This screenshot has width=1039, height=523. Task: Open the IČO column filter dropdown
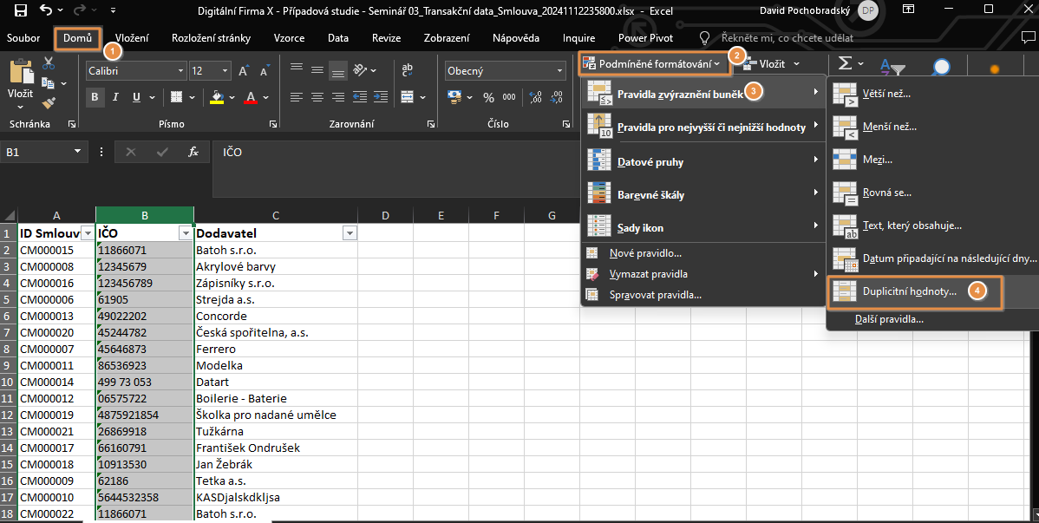(x=184, y=232)
